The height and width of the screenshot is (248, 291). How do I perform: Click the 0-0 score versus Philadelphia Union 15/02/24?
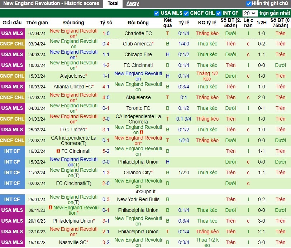pos(106,162)
